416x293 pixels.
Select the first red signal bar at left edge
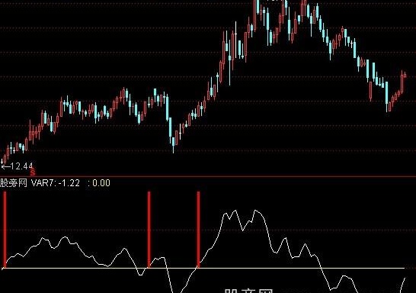5,230
